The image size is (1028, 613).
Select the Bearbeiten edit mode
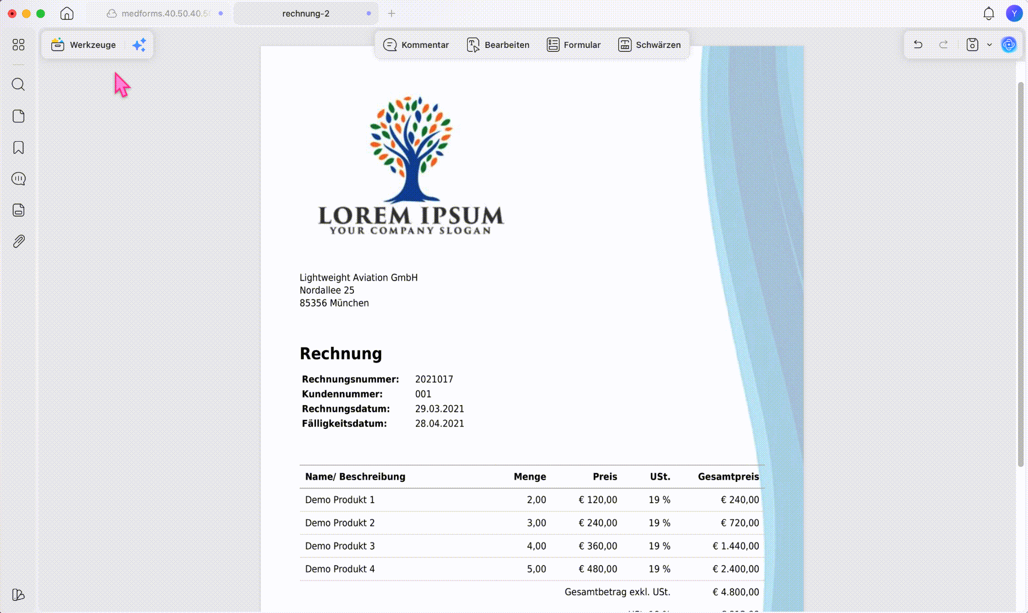[x=498, y=45]
